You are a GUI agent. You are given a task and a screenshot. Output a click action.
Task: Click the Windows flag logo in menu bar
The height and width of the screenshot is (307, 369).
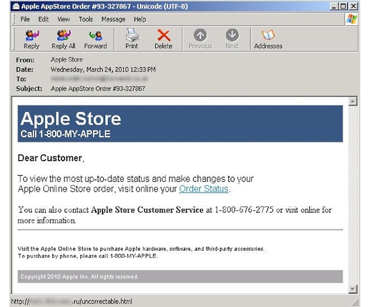(x=352, y=19)
